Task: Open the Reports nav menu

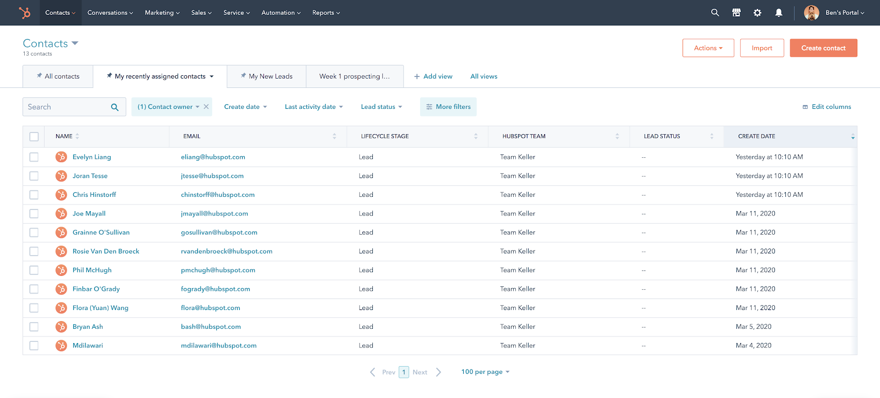Action: pos(326,13)
